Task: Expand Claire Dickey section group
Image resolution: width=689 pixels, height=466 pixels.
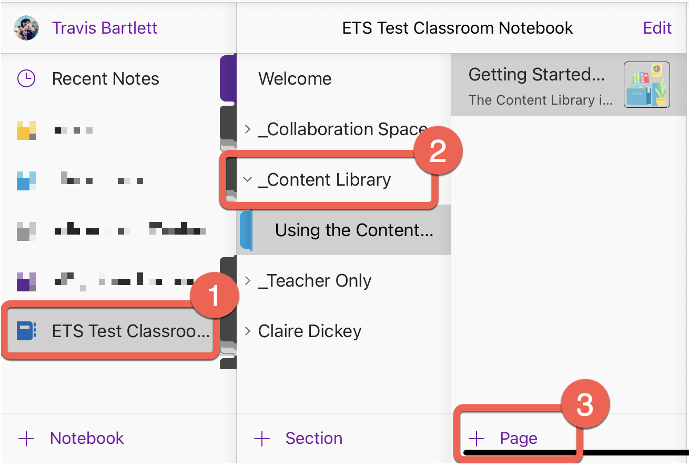Action: pyautogui.click(x=248, y=331)
